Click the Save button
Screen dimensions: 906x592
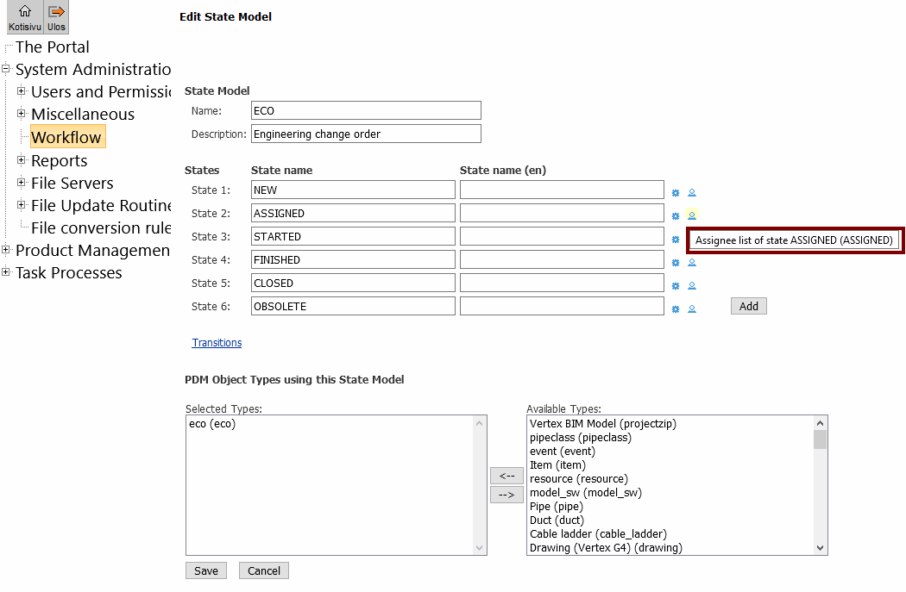[205, 570]
